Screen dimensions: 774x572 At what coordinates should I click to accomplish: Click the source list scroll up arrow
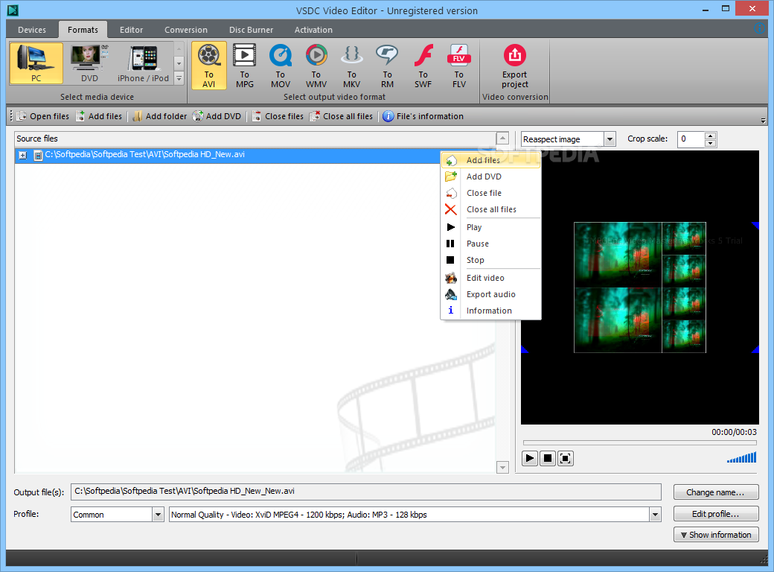(502, 139)
